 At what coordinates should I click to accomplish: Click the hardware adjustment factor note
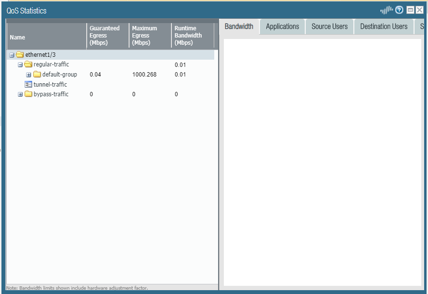click(77, 288)
